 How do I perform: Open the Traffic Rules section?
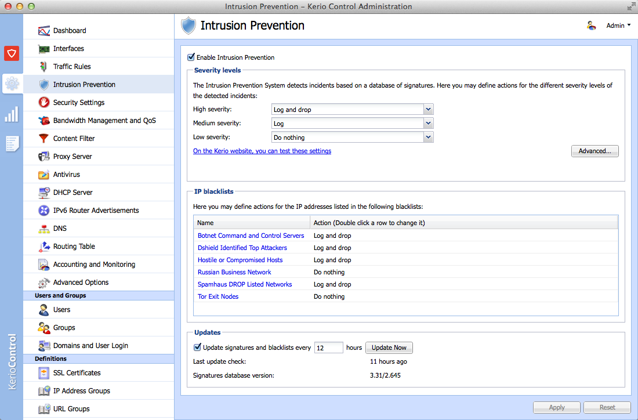[99, 66]
